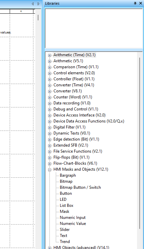Viewport: 144px width, 249px height.
Task: Pin the Libraries panel with pushpin icon
Action: pos(135,3)
